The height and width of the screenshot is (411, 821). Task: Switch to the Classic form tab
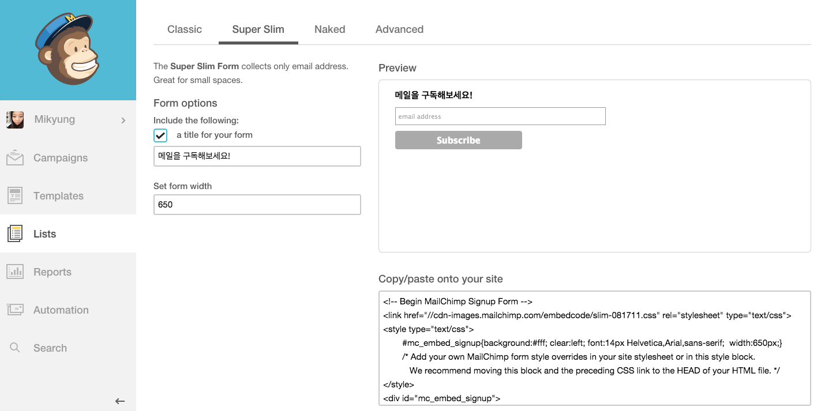point(185,29)
